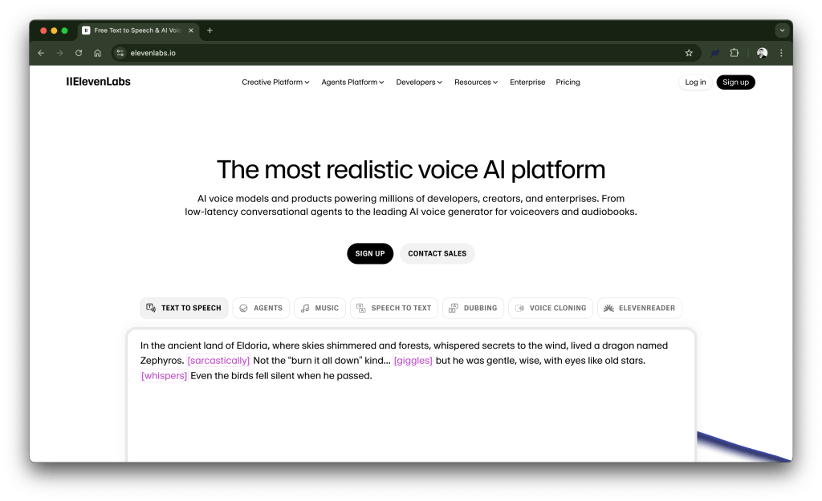Click the blue extension icon beside the star
This screenshot has height=501, width=822.
(715, 53)
